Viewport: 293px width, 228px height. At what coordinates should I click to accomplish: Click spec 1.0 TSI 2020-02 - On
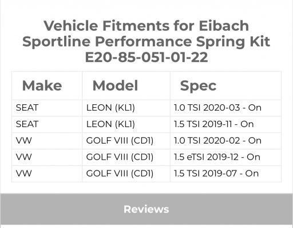(217, 141)
